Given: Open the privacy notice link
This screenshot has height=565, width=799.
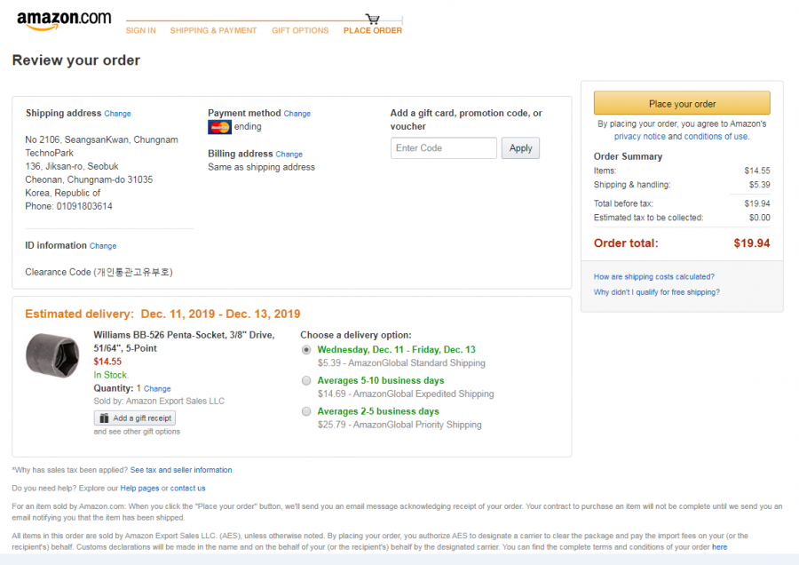Looking at the screenshot, I should click(639, 137).
